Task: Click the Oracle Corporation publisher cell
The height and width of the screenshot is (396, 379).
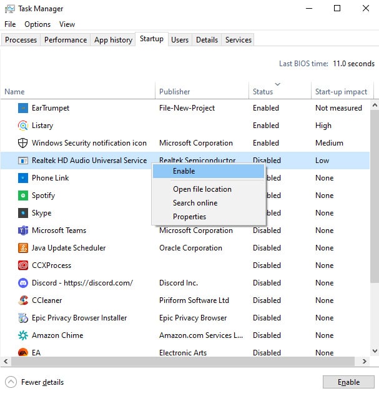Action: pos(190,248)
